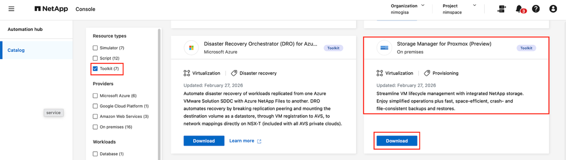This screenshot has width=566, height=160.
Task: Enable the On premises (16) filter
Action: pos(95,127)
